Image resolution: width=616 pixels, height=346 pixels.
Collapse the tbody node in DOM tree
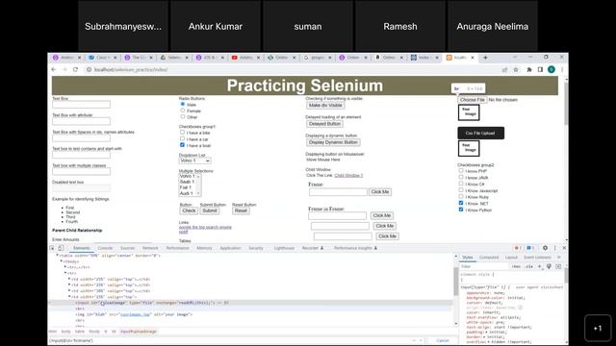click(x=62, y=261)
